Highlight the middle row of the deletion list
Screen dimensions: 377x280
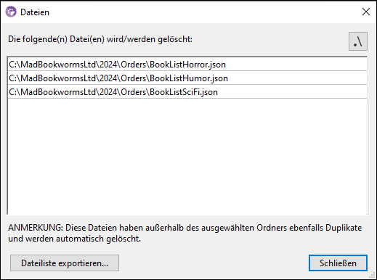(187, 78)
